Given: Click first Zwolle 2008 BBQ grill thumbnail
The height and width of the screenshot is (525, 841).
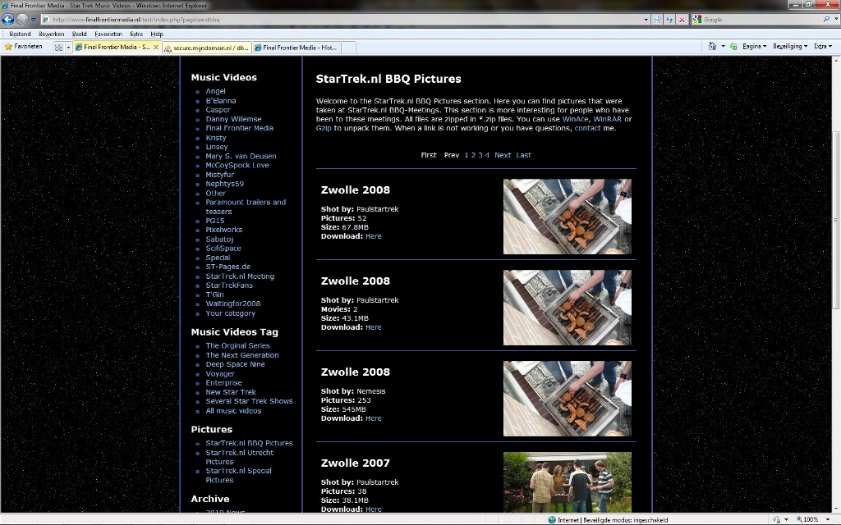Looking at the screenshot, I should tap(567, 217).
